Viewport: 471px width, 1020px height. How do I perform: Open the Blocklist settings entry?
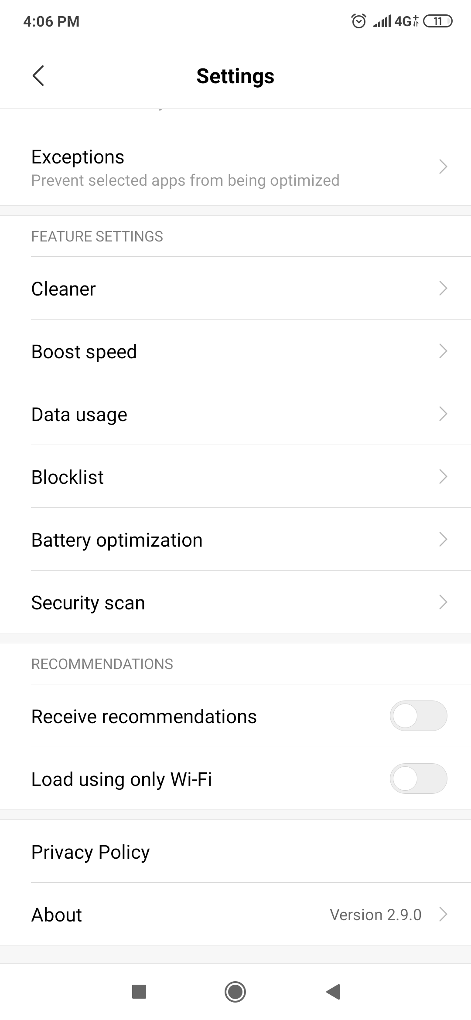pyautogui.click(x=235, y=476)
